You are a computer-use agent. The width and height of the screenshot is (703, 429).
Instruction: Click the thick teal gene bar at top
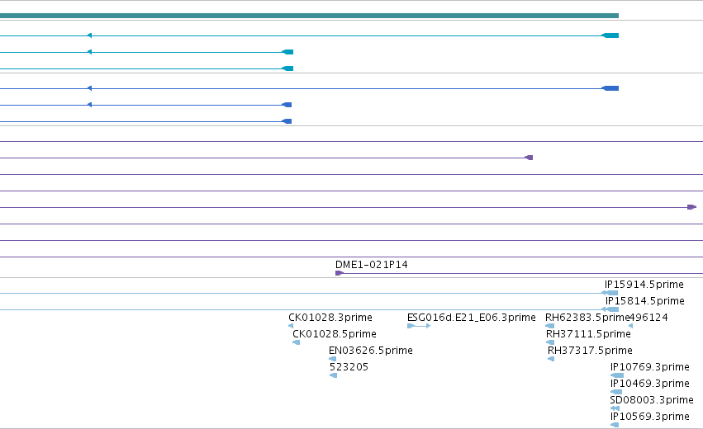pos(309,16)
